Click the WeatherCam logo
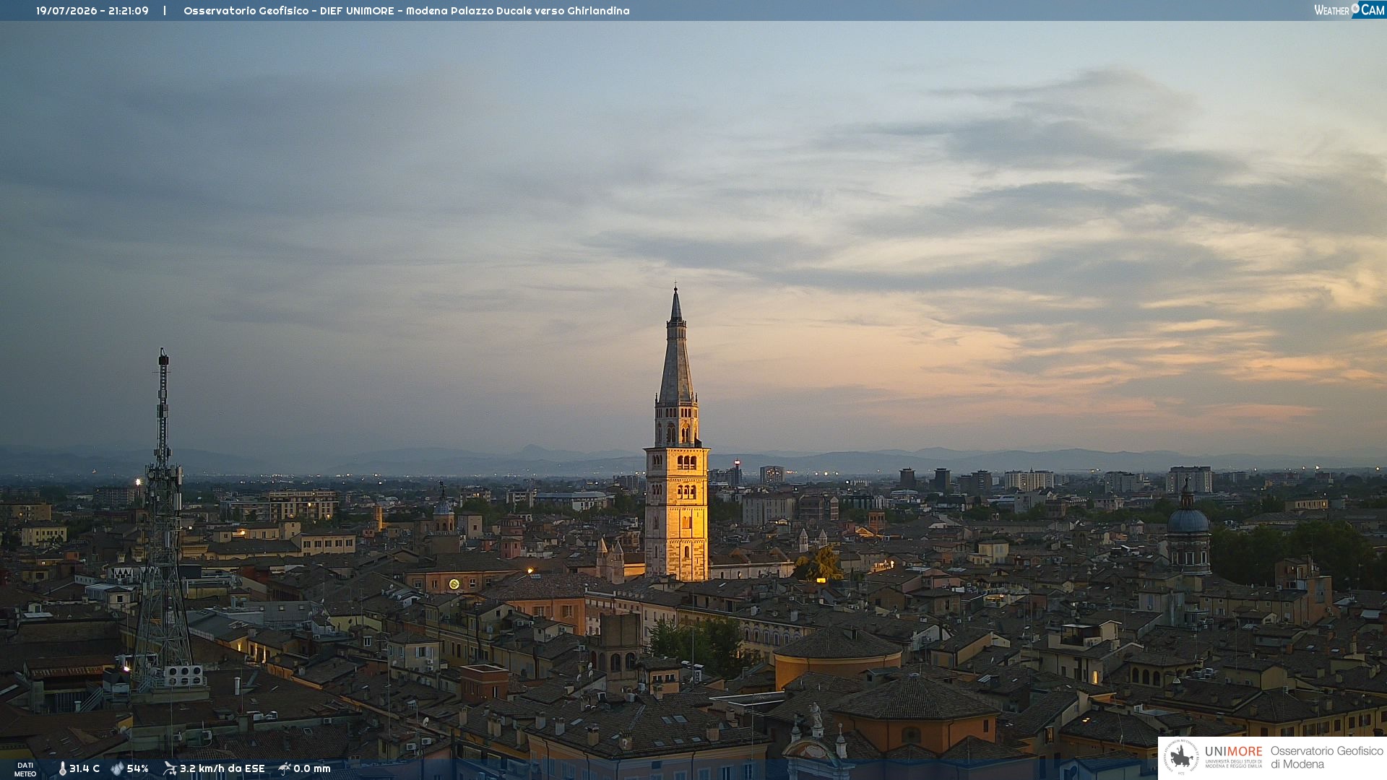Image resolution: width=1387 pixels, height=780 pixels. point(1349,10)
